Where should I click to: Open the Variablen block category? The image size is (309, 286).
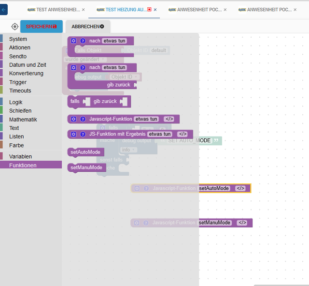[x=20, y=156]
